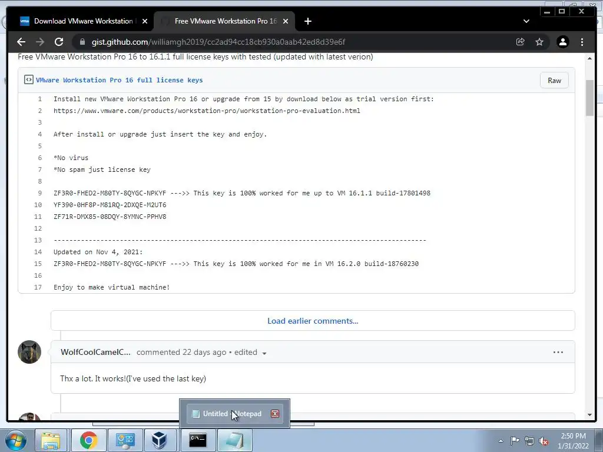Open the Chrome profile avatar menu
603x452 pixels.
(563, 42)
